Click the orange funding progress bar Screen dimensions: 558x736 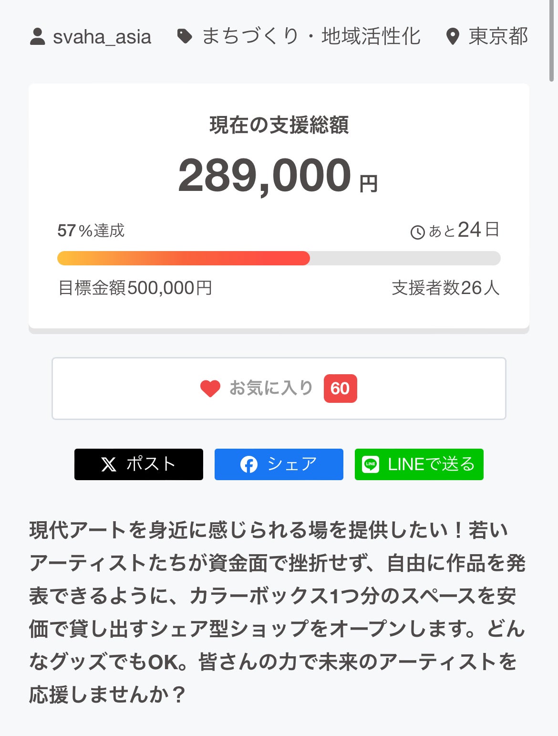(184, 258)
